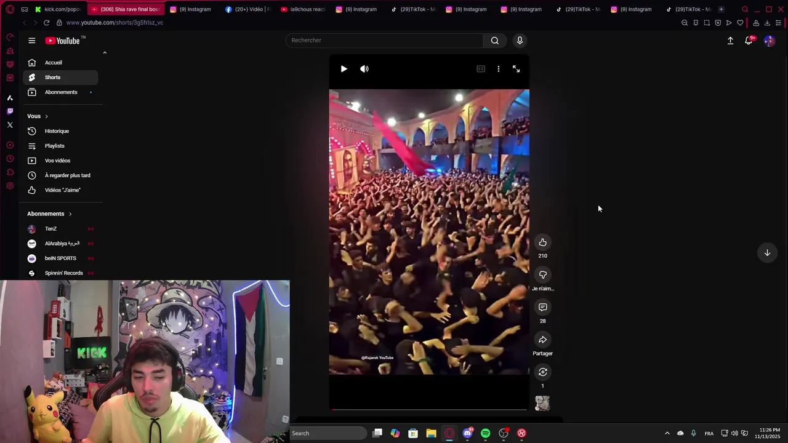Open Opera sidebar extensions cube icon
Screen dimensions: 788x443
[10, 172]
